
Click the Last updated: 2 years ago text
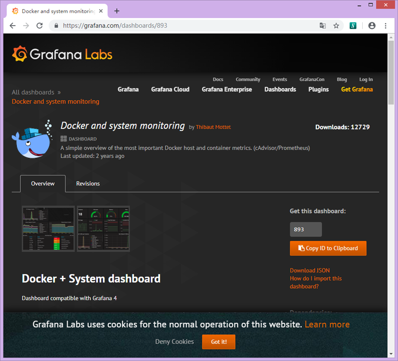92,156
